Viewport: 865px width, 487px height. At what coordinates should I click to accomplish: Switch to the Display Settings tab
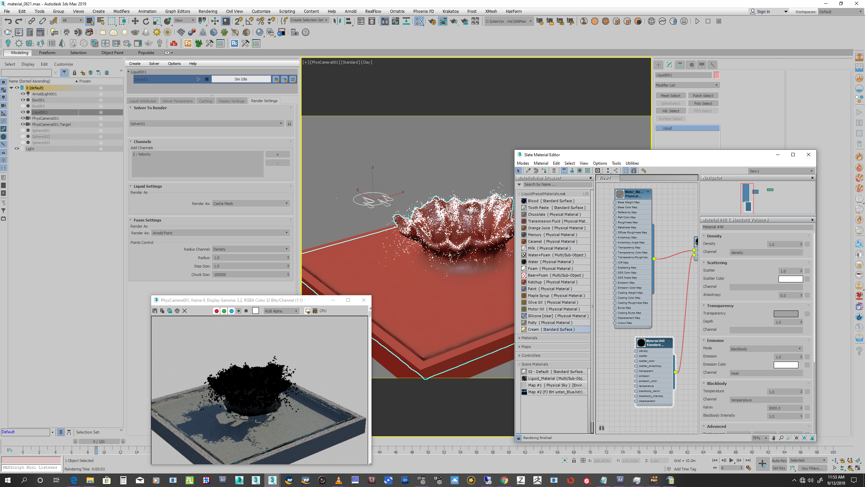(232, 100)
